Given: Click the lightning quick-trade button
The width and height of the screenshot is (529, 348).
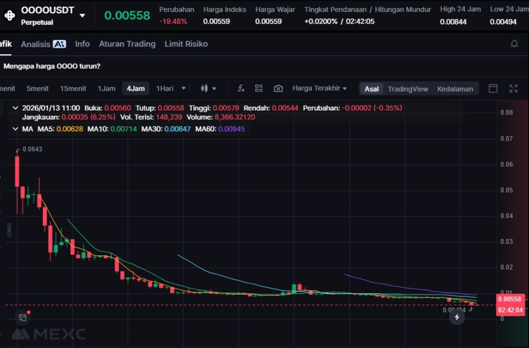Looking at the screenshot, I should 457,317.
